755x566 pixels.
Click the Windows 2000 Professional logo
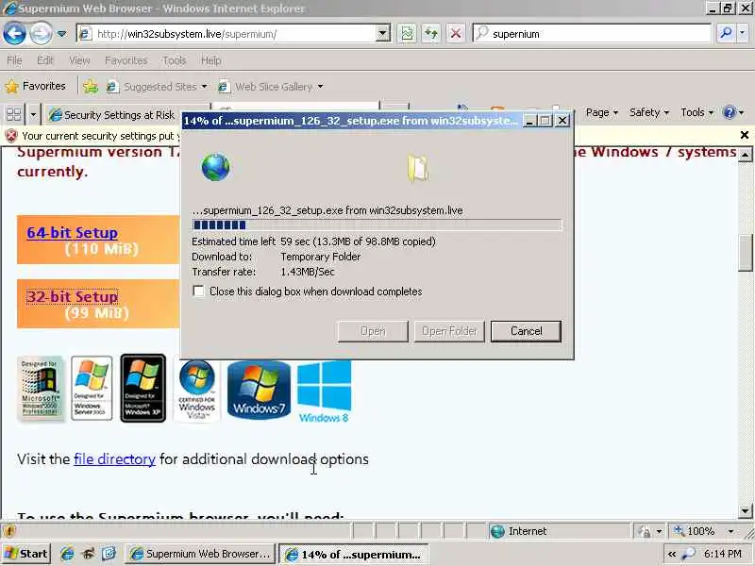click(x=41, y=388)
